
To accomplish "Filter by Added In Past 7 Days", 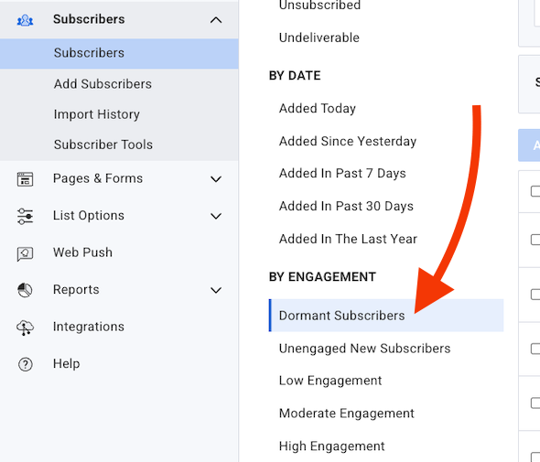I will point(342,173).
